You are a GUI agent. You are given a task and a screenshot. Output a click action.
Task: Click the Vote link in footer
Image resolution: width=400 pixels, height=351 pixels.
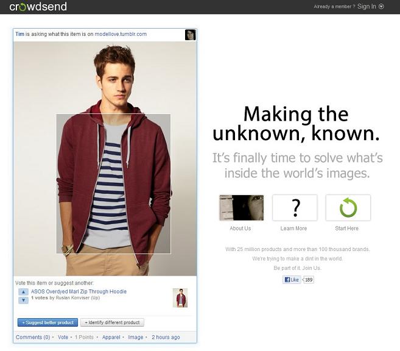pos(63,337)
